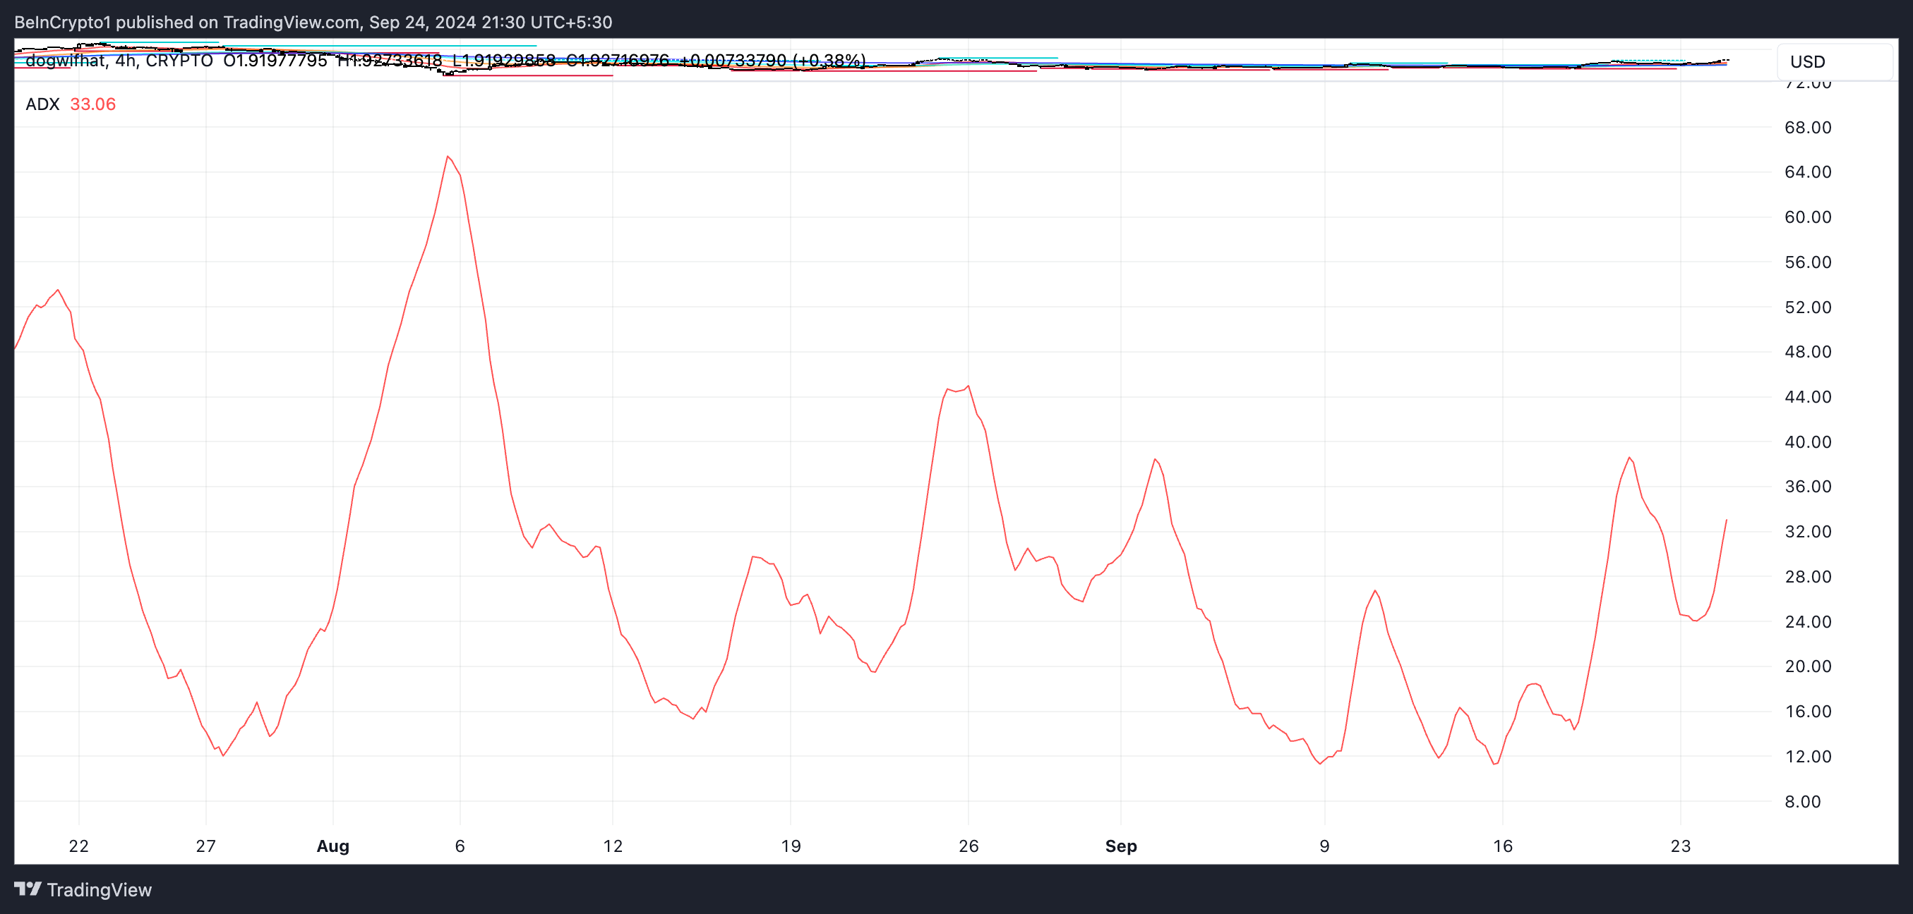
Task: Click the dogwifhat symbol title
Action: (65, 61)
